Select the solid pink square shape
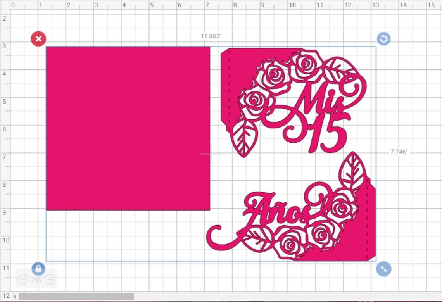The height and width of the screenshot is (302, 442). click(128, 128)
